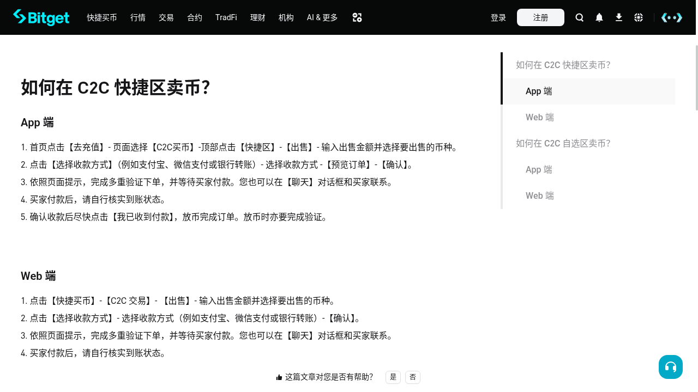
Task: Click the download app icon
Action: tap(619, 17)
